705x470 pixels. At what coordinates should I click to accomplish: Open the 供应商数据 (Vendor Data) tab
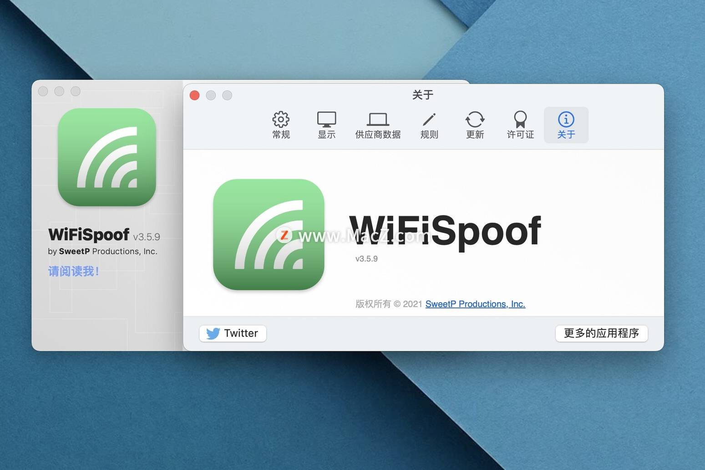[x=378, y=125]
